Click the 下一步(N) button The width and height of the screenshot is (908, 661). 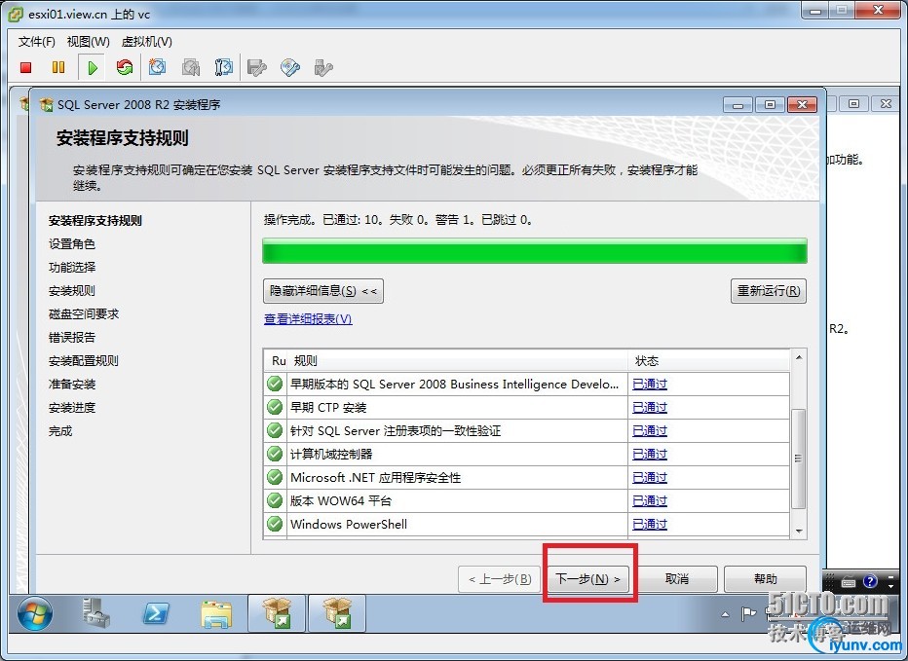click(x=588, y=579)
